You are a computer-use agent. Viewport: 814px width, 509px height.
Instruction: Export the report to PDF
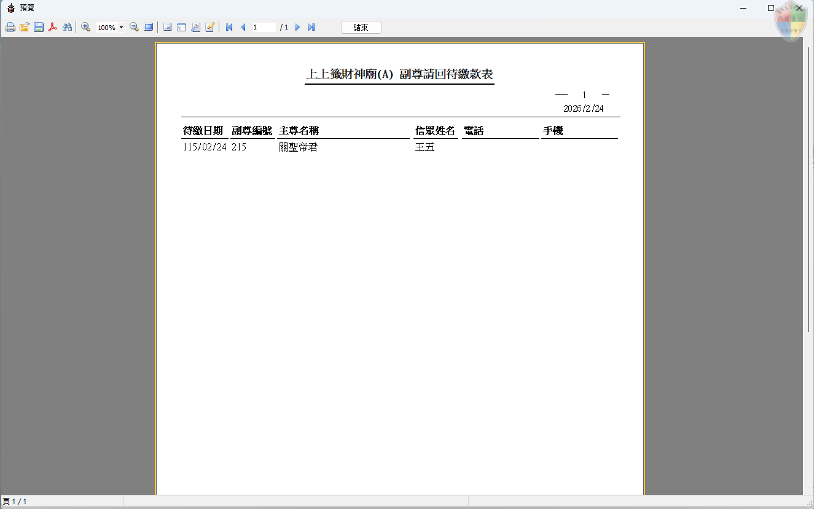coord(53,28)
